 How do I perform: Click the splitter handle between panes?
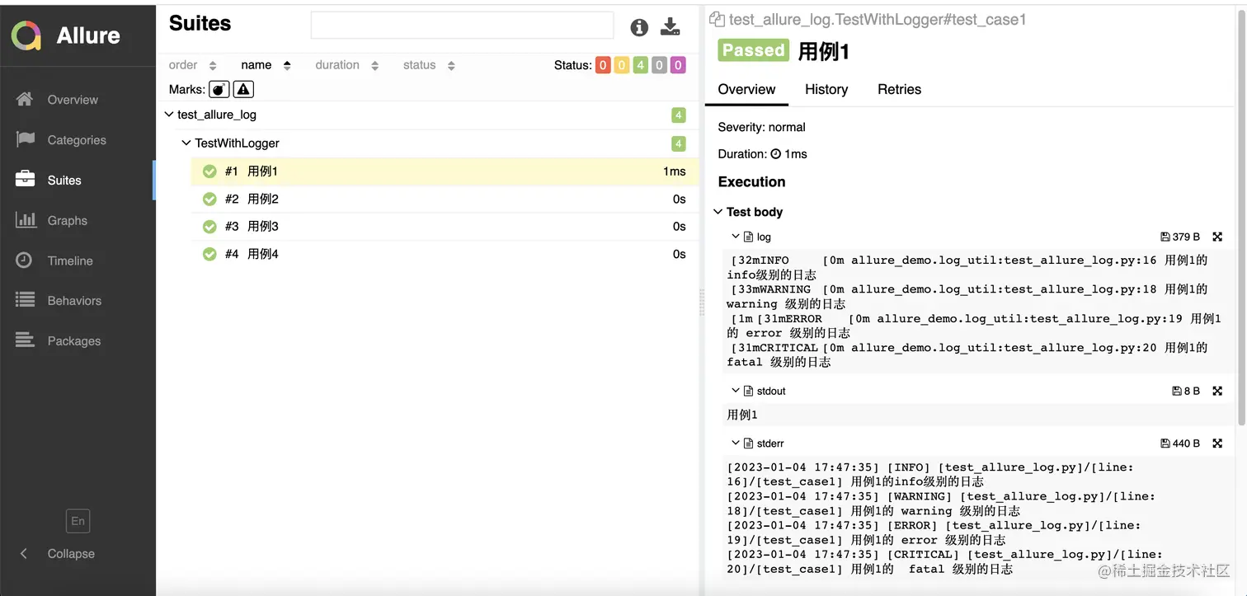pyautogui.click(x=702, y=302)
